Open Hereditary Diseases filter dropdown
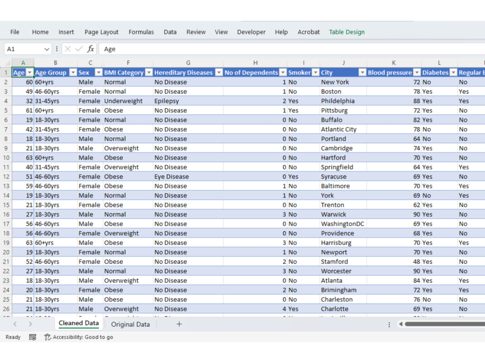The width and height of the screenshot is (485, 363). pyautogui.click(x=219, y=73)
